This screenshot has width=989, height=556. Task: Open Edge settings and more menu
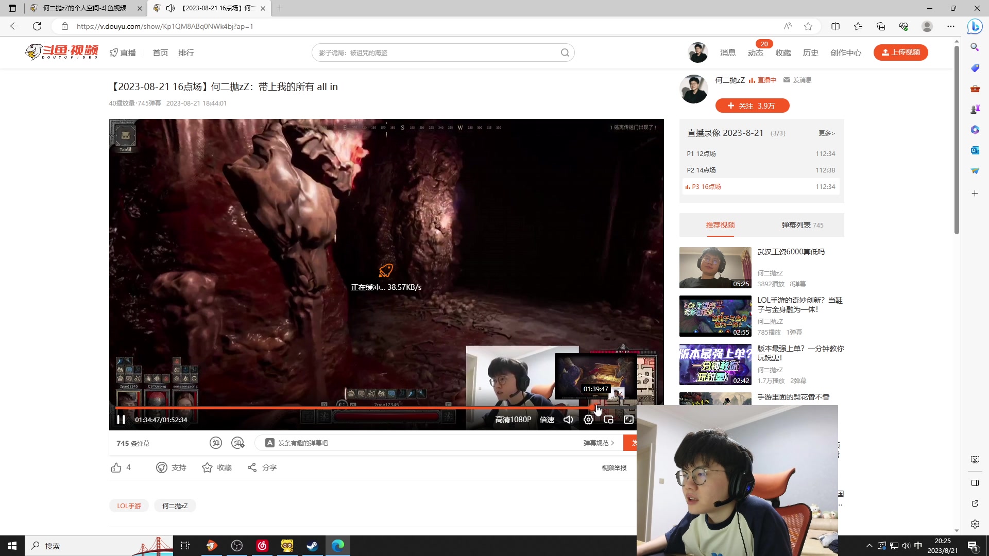point(951,26)
